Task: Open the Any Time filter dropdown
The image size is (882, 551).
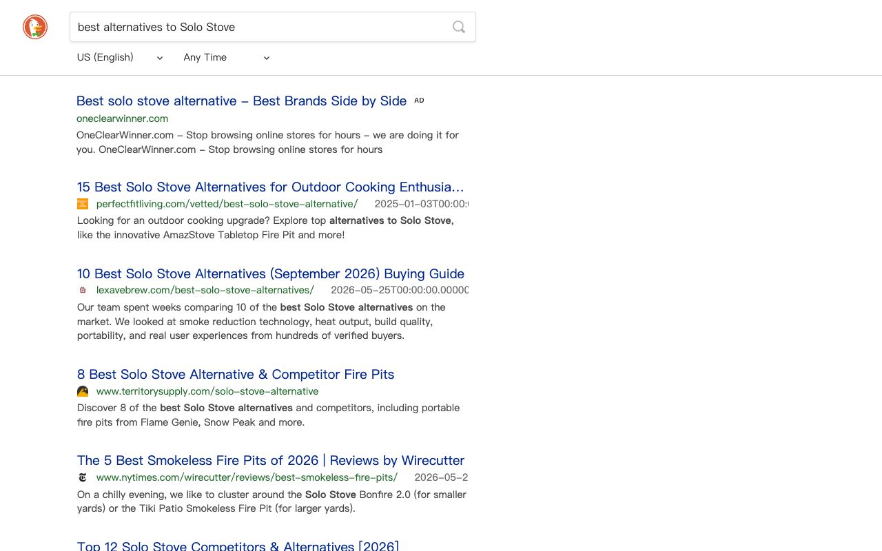Action: point(227,57)
